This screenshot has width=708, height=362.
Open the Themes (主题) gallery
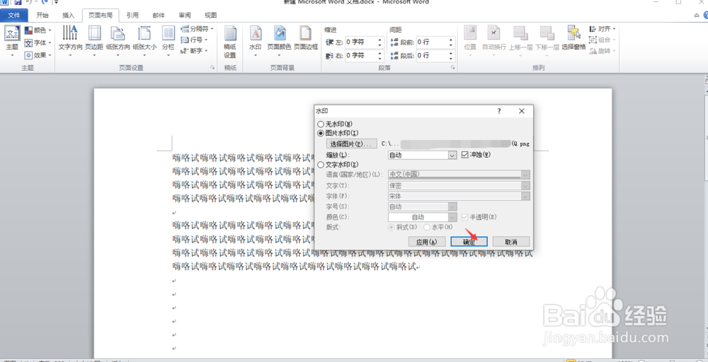[12, 40]
